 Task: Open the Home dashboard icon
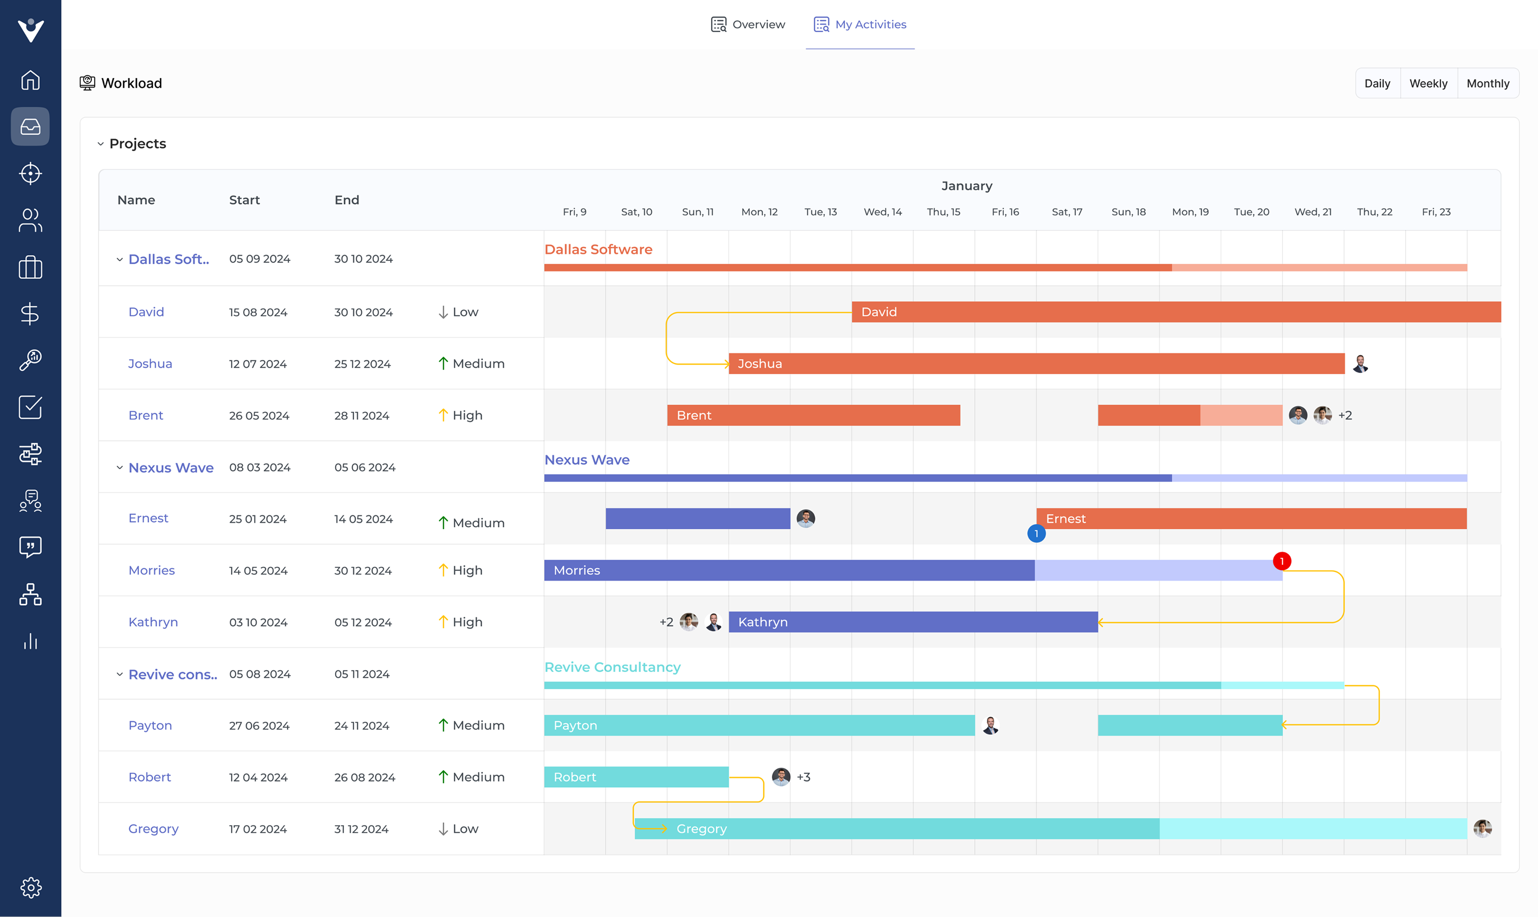(30, 80)
